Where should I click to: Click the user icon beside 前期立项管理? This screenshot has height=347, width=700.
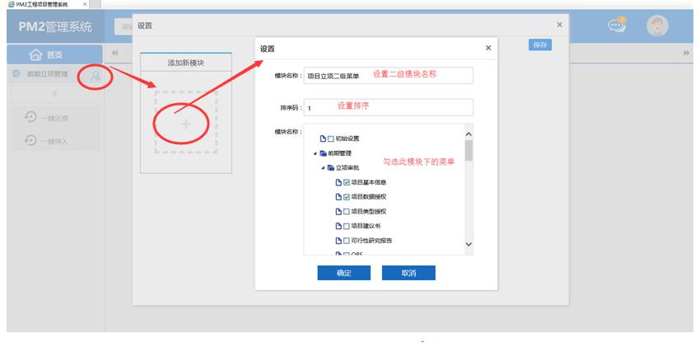(x=96, y=75)
